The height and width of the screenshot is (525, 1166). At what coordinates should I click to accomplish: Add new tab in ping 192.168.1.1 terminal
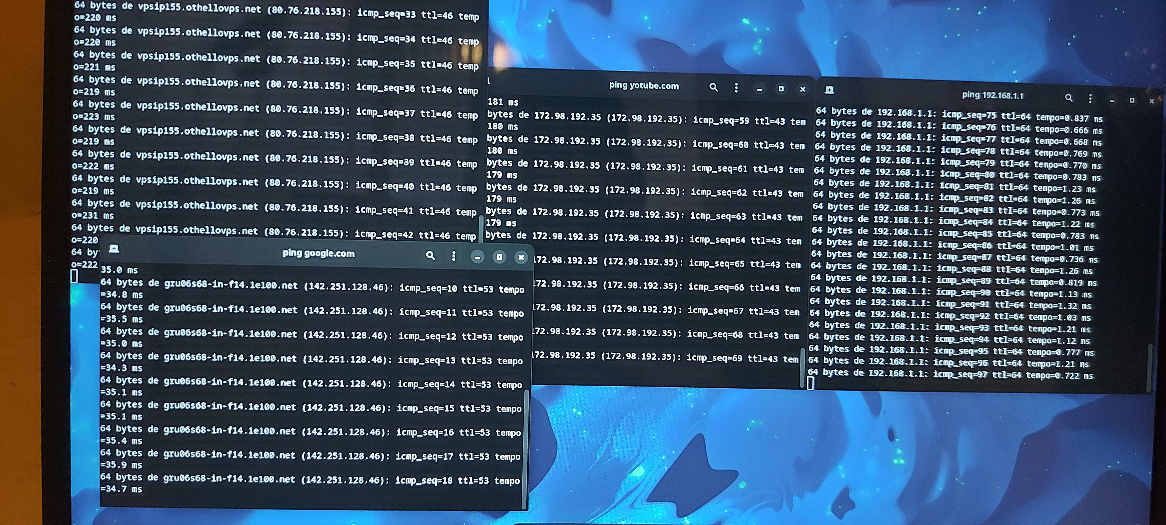(829, 90)
